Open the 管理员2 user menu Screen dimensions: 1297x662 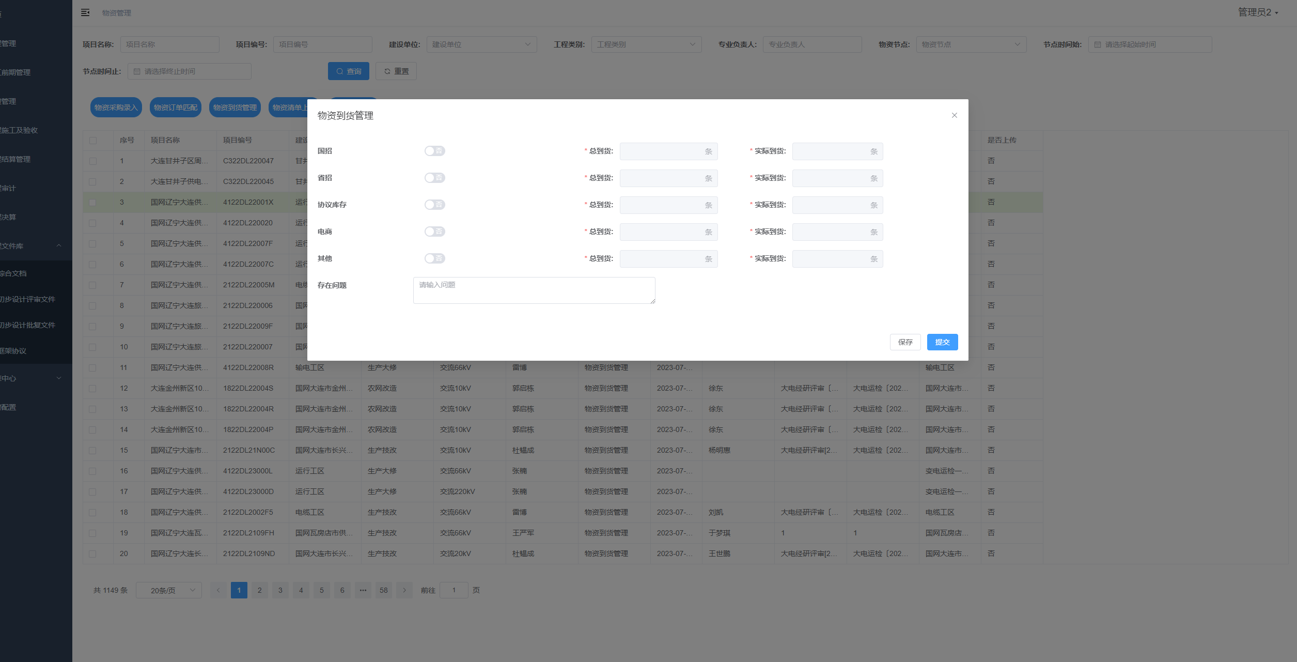coord(1258,12)
